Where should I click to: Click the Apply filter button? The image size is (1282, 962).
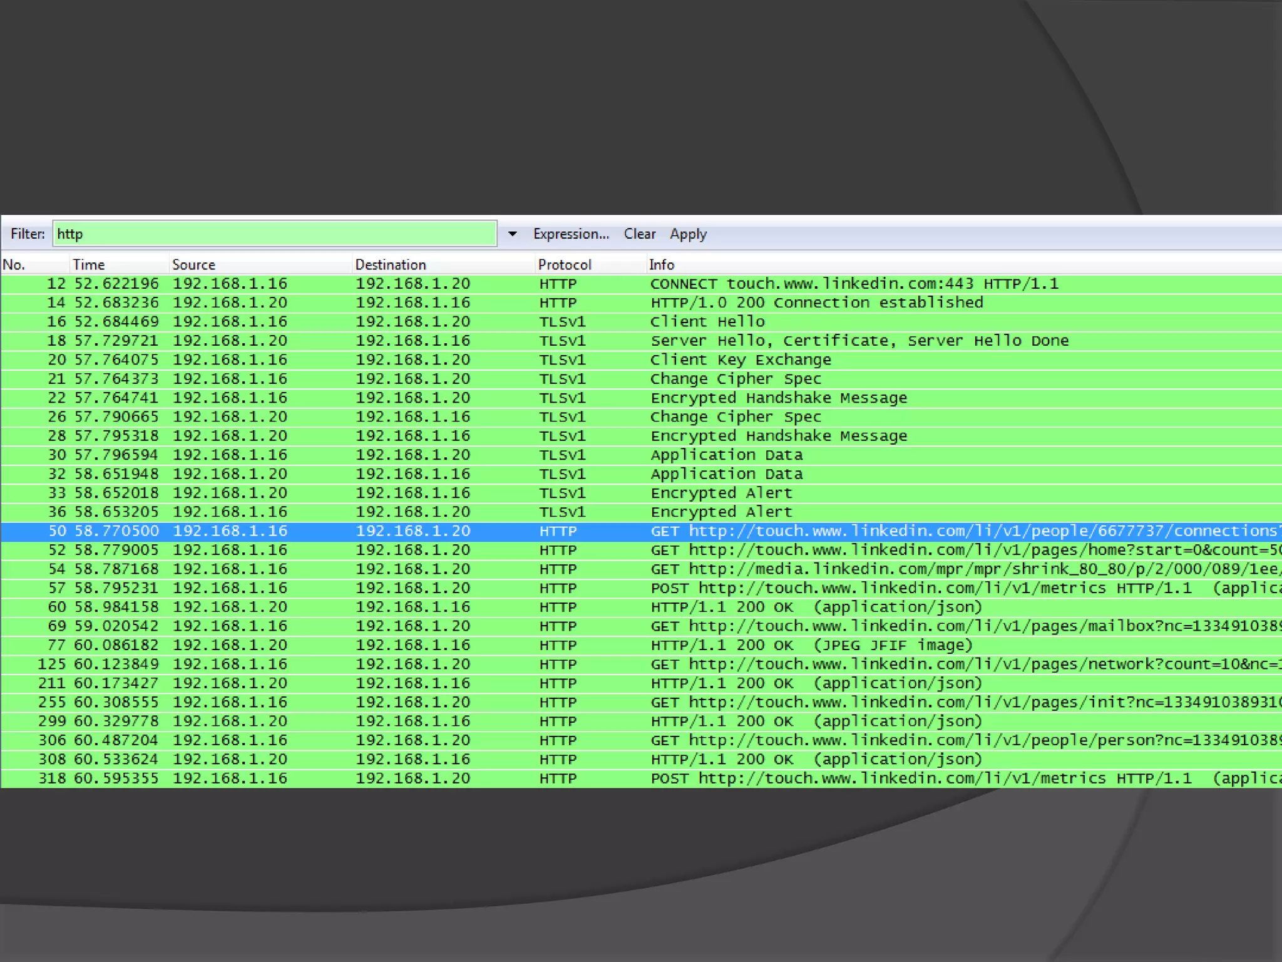tap(688, 234)
